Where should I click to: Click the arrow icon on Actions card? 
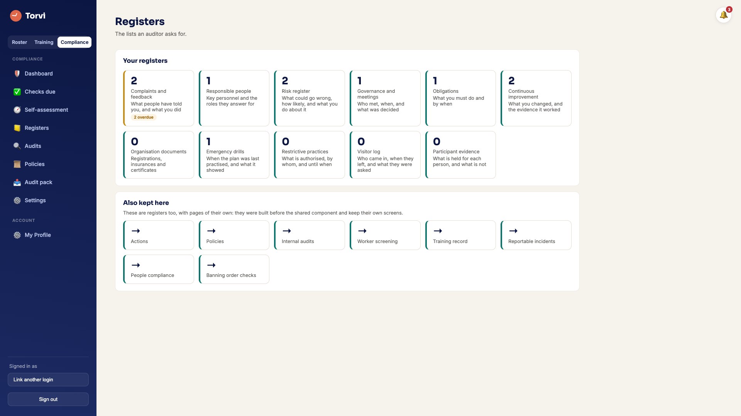tap(135, 231)
